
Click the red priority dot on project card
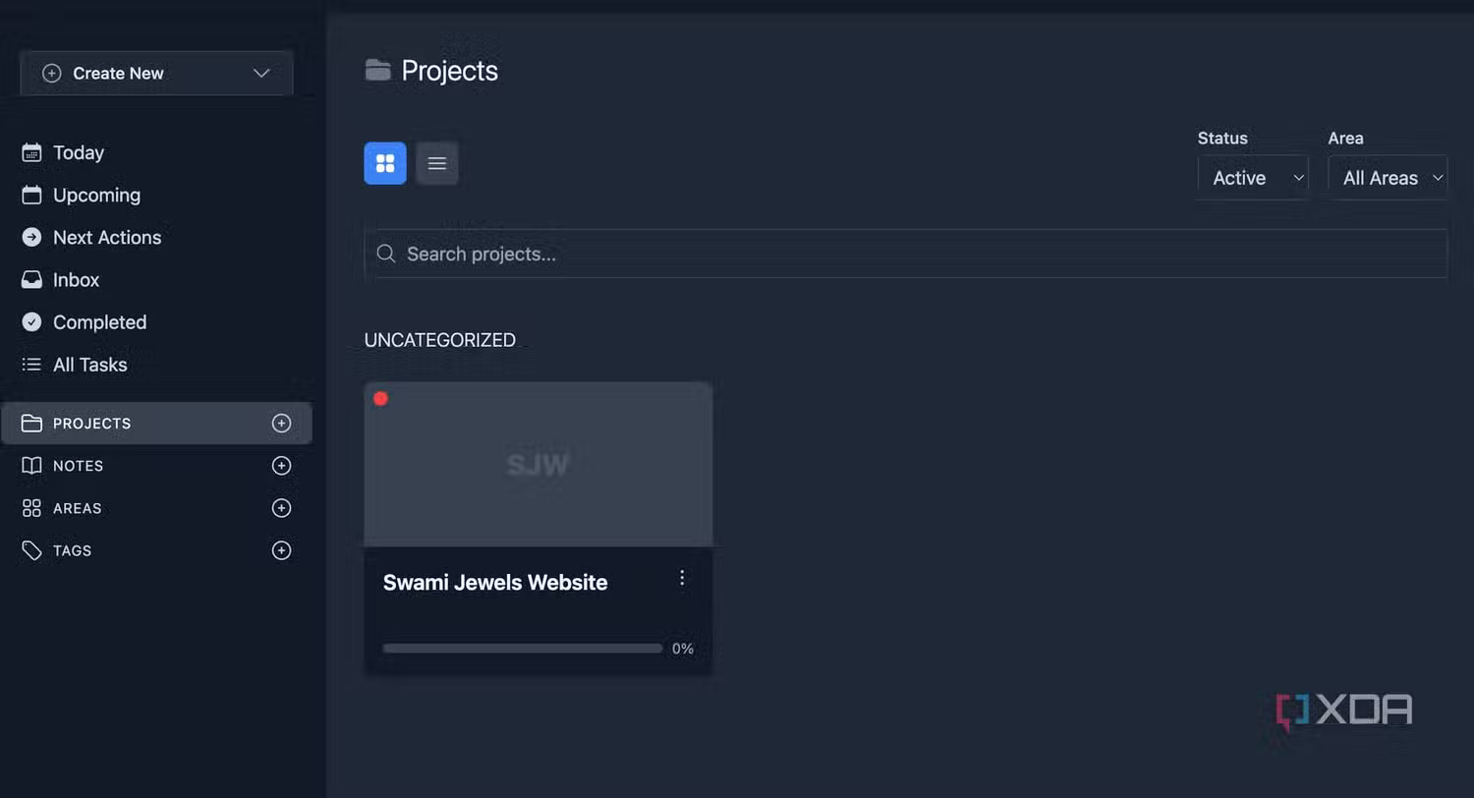click(x=380, y=398)
